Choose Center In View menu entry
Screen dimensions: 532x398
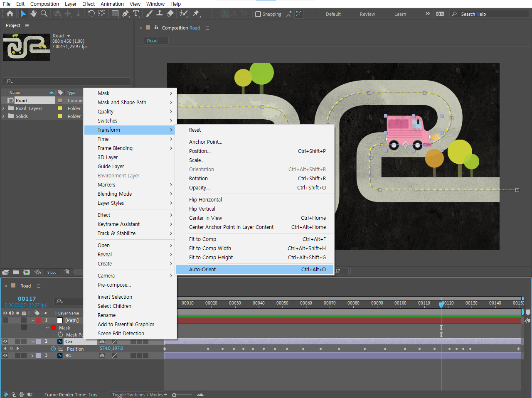tap(254, 218)
